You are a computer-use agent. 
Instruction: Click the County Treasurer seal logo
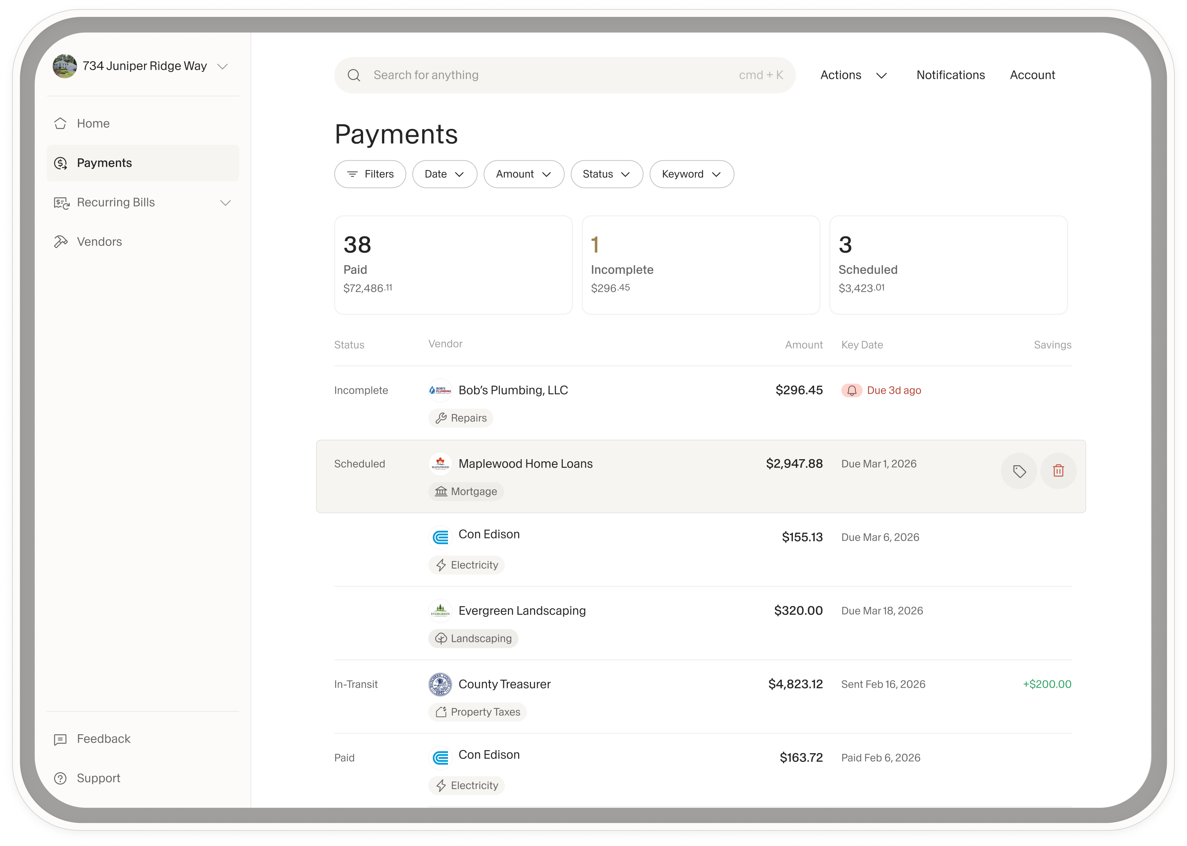[440, 685]
